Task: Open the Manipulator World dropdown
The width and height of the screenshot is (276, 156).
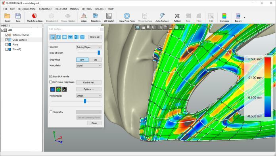Action: (x=89, y=65)
